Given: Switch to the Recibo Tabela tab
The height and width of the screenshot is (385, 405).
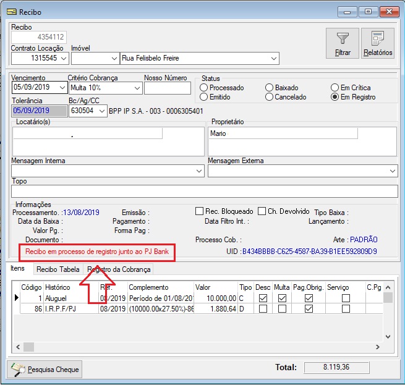Looking at the screenshot, I should 58,269.
